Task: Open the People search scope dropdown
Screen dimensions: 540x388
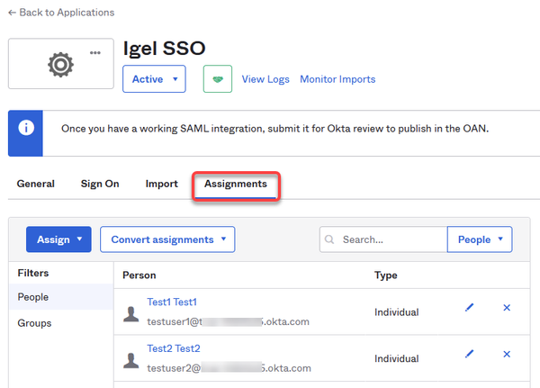Action: (x=479, y=239)
